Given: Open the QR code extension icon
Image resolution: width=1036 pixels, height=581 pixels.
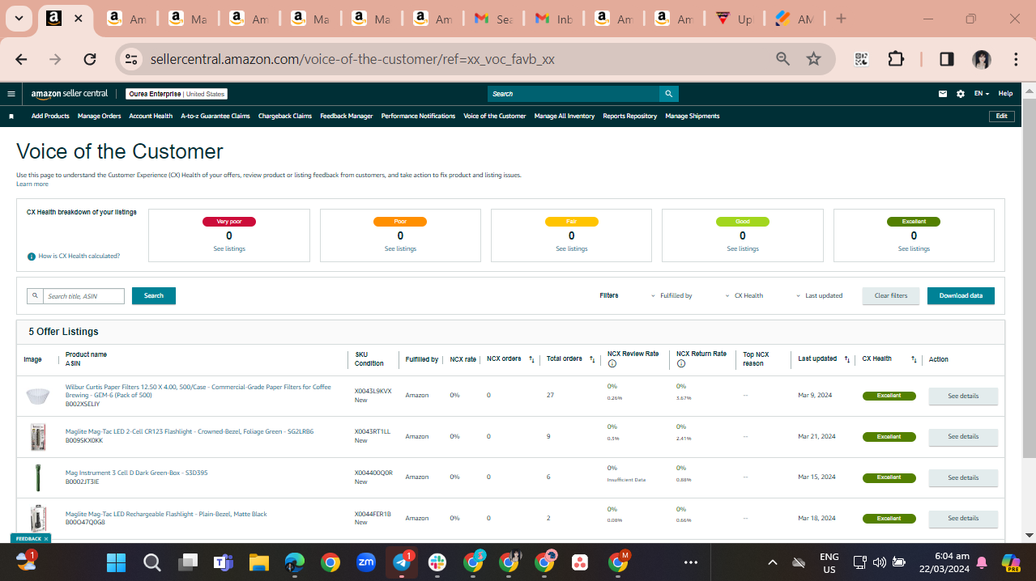Looking at the screenshot, I should click(x=861, y=59).
